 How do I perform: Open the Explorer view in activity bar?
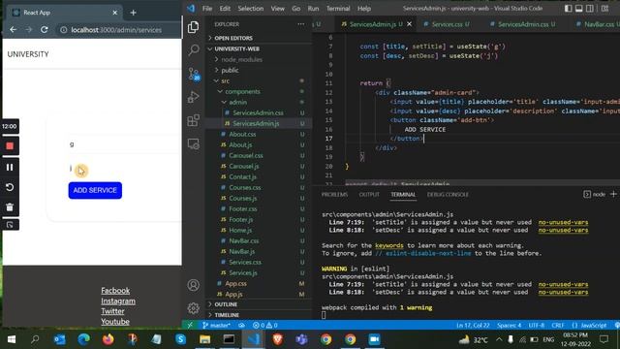(x=194, y=27)
